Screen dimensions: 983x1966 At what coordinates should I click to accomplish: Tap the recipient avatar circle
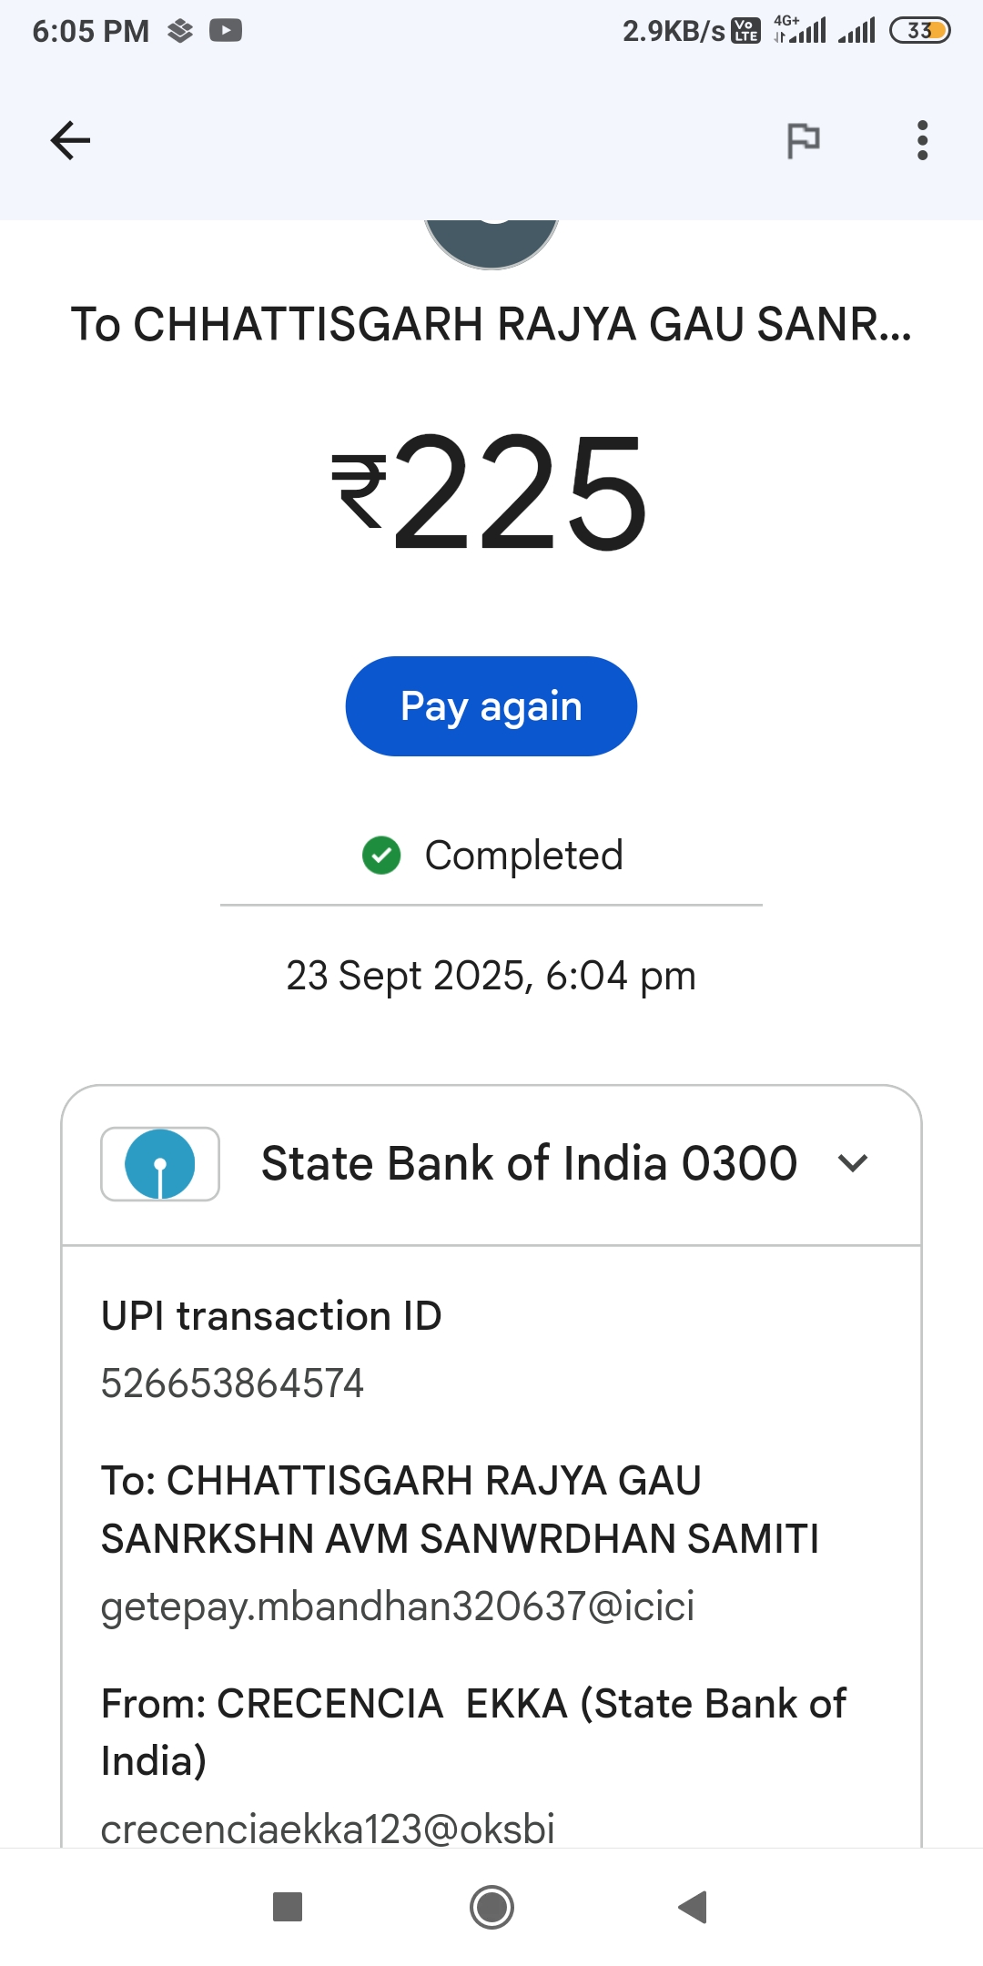coord(491,241)
